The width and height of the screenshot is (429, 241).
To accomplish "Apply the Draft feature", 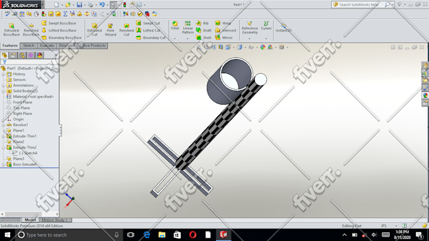I will pos(204,30).
